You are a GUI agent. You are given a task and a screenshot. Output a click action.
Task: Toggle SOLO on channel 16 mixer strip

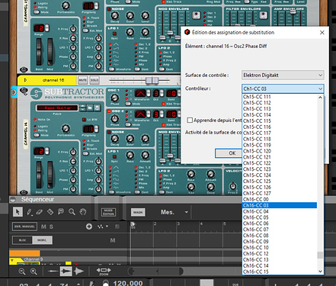pyautogui.click(x=94, y=80)
